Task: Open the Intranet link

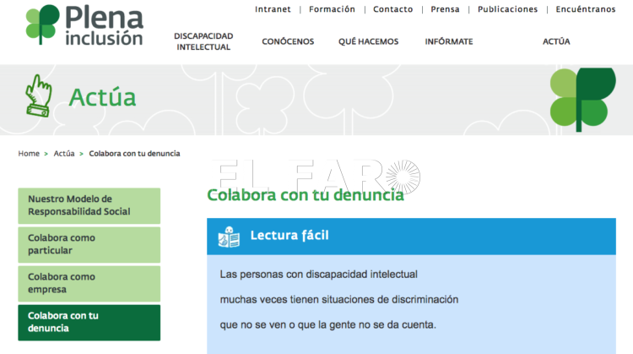Action: tap(273, 9)
